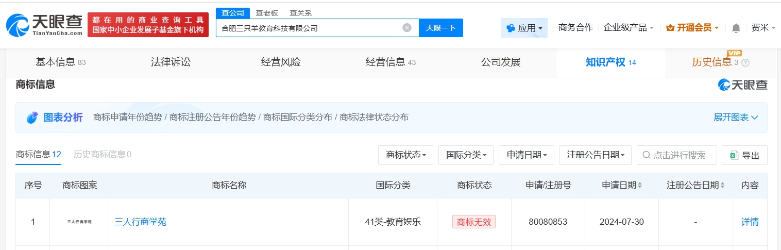Expand 企业级产品 menu
The width and height of the screenshot is (781, 250).
(629, 28)
